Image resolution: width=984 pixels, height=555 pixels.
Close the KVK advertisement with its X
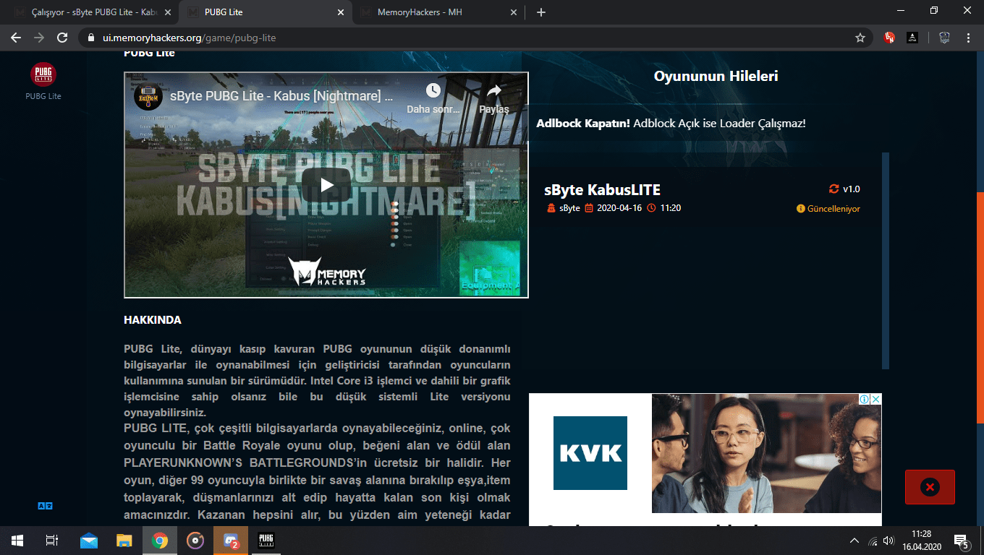875,399
